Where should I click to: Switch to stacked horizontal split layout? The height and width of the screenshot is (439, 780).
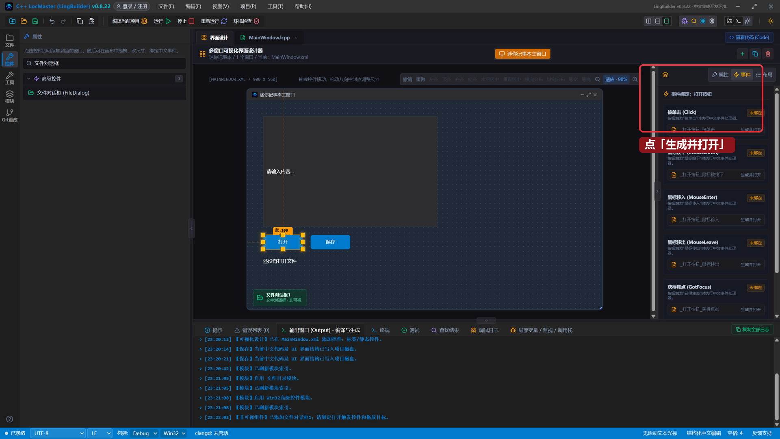(658, 21)
